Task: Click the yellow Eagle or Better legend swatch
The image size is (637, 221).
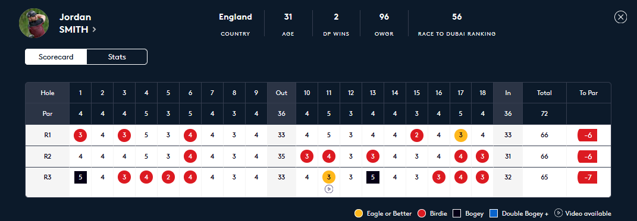Action: tap(359, 213)
